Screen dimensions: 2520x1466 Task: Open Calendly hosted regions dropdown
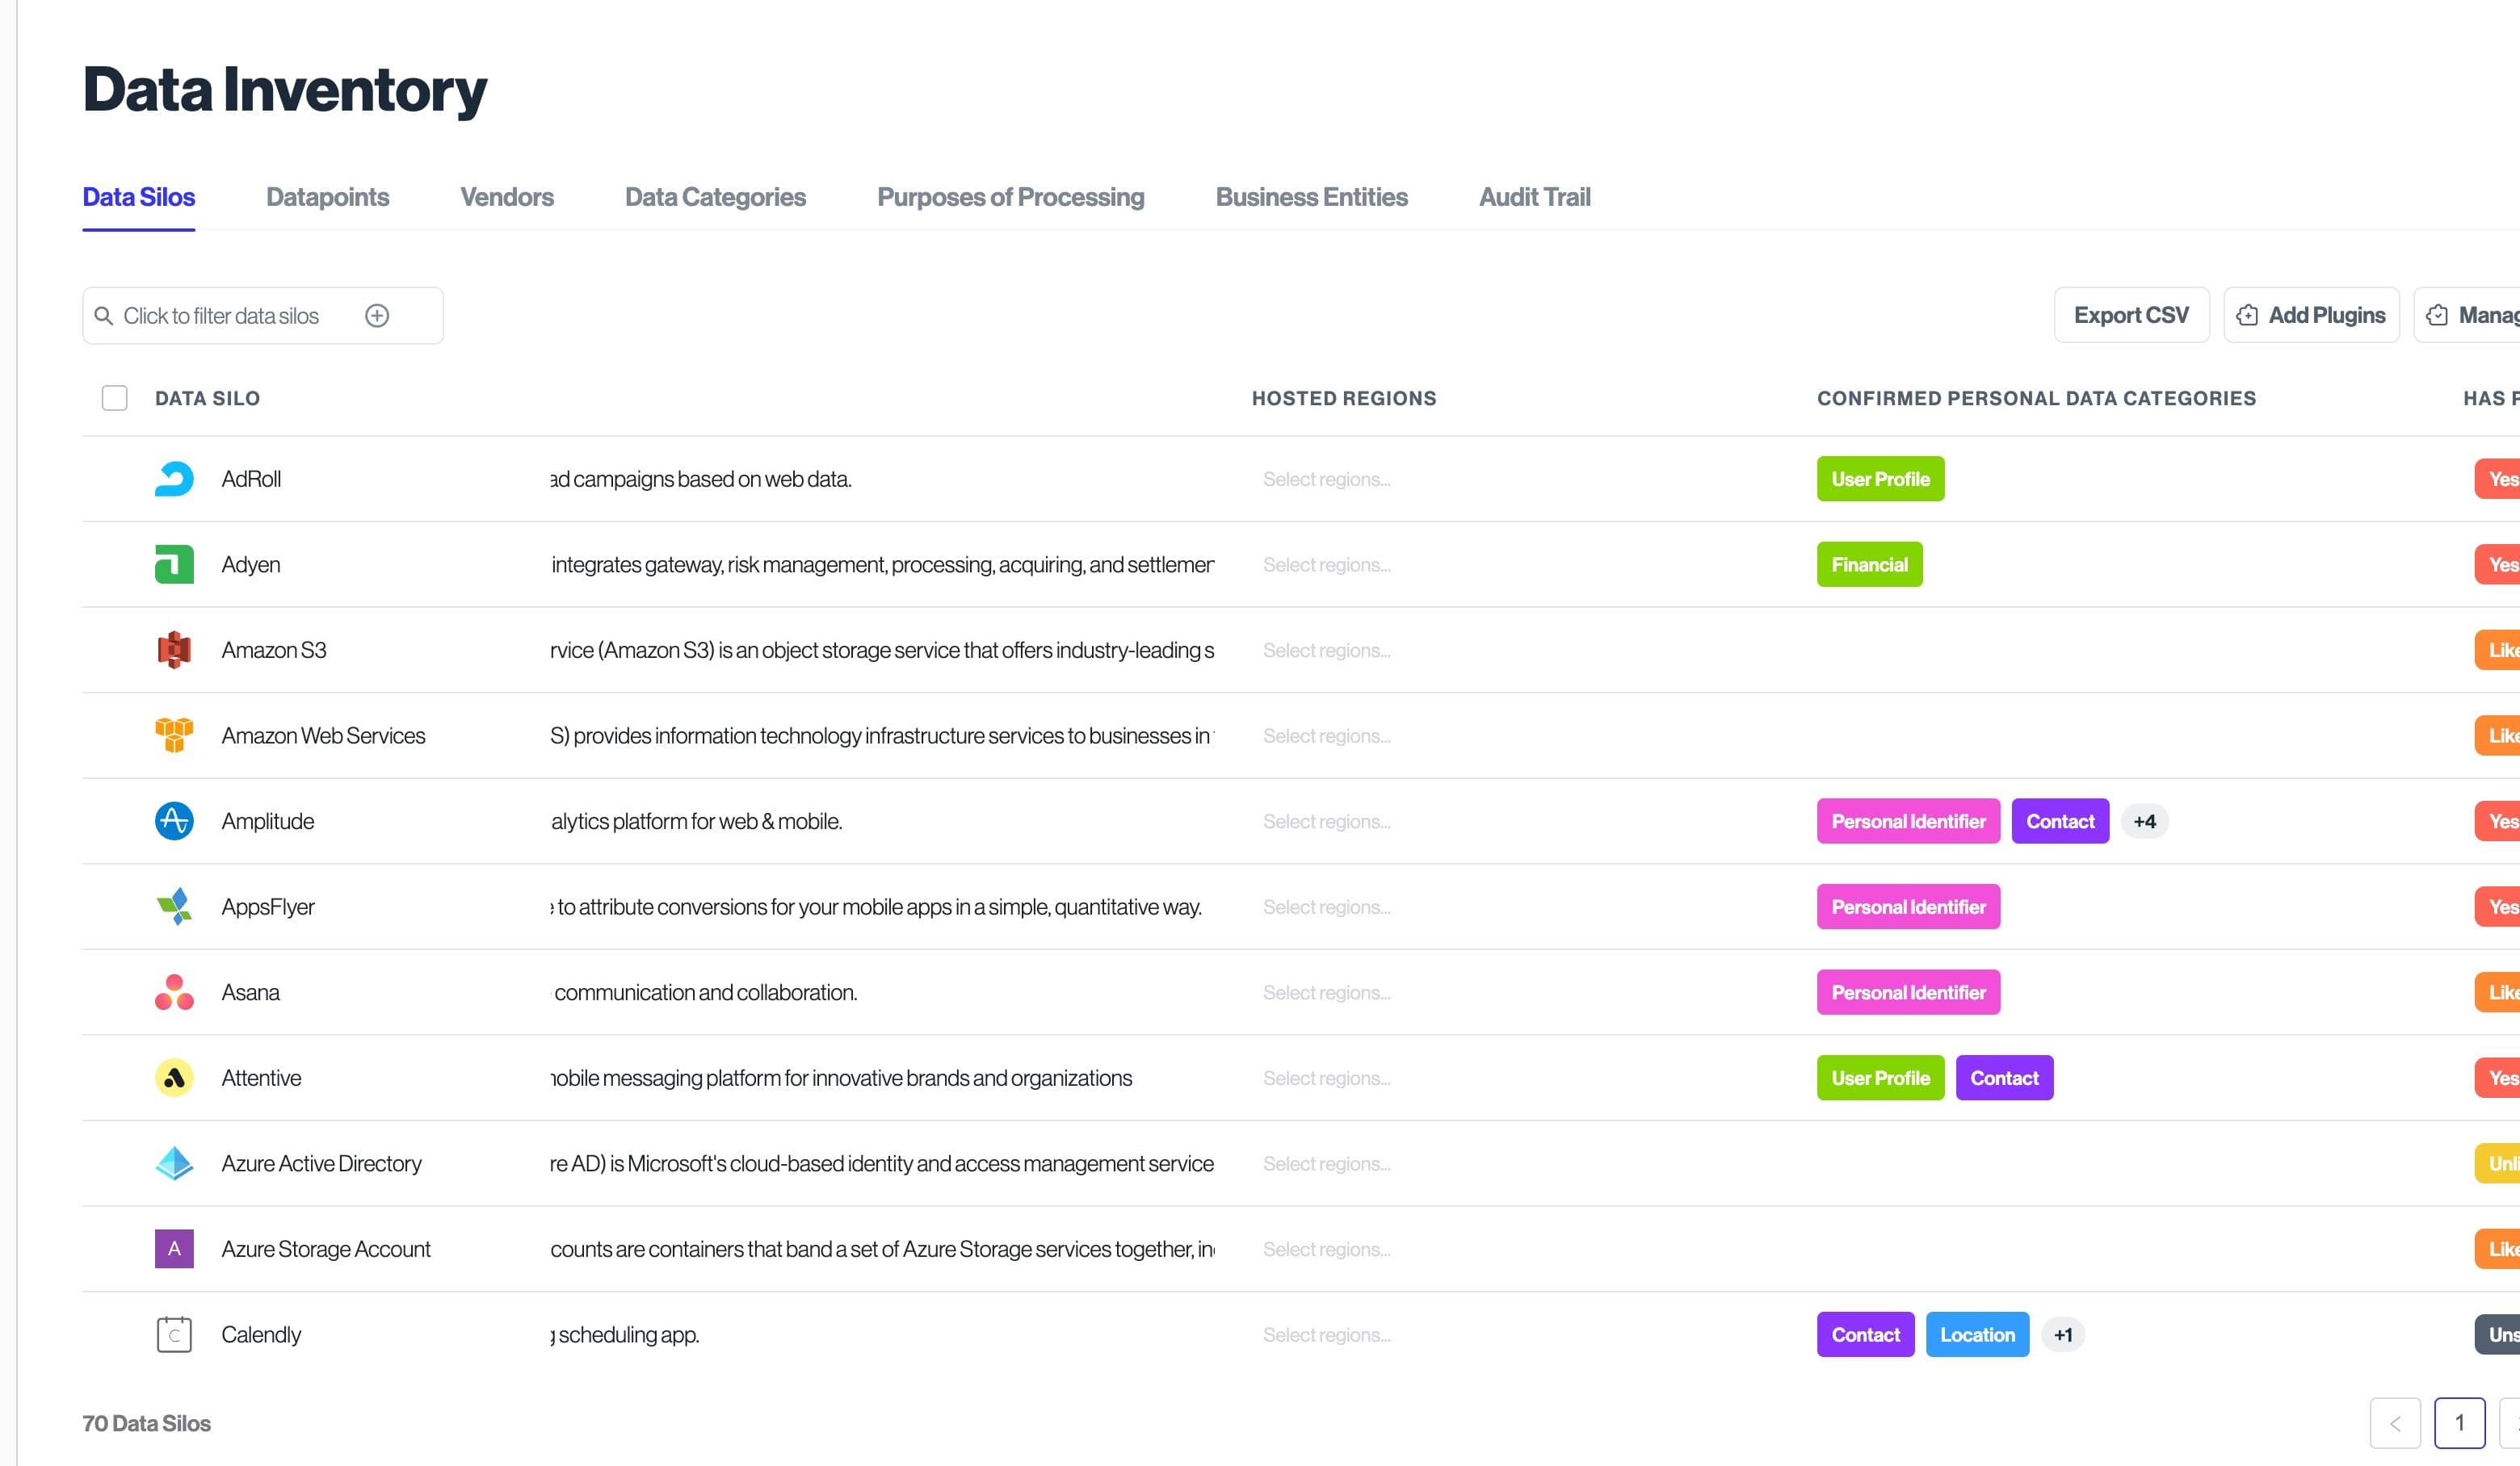pos(1326,1335)
